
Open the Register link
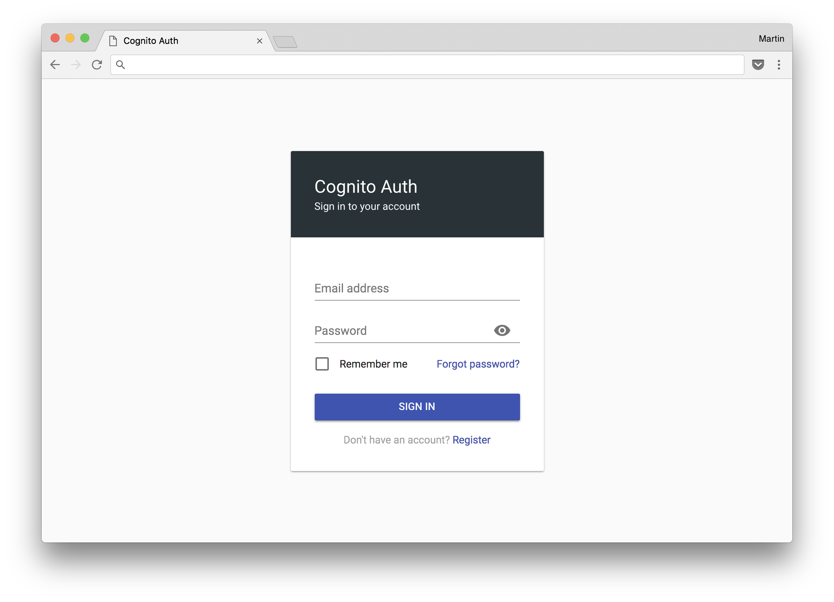pos(471,440)
